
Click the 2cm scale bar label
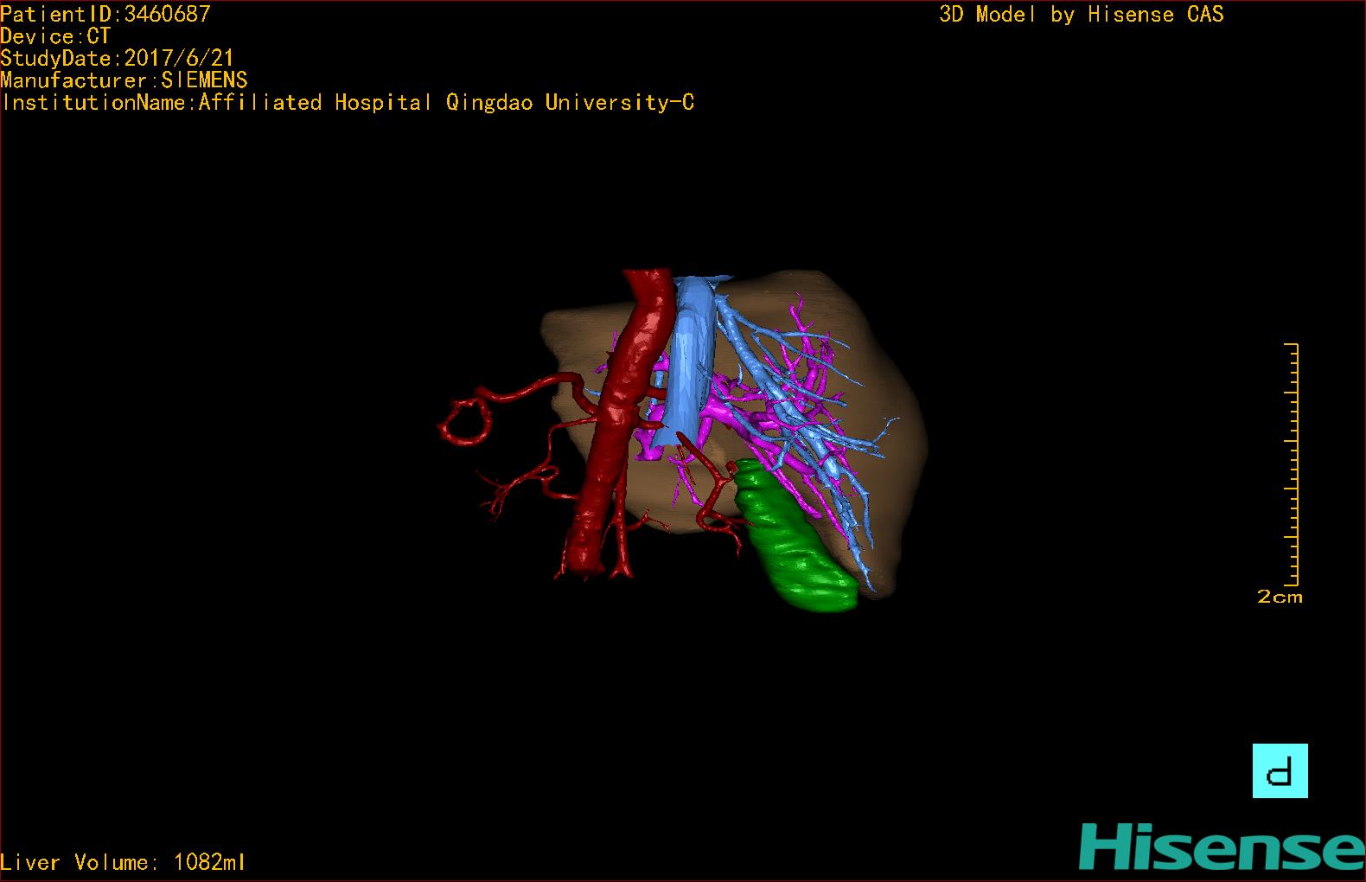pyautogui.click(x=1280, y=597)
